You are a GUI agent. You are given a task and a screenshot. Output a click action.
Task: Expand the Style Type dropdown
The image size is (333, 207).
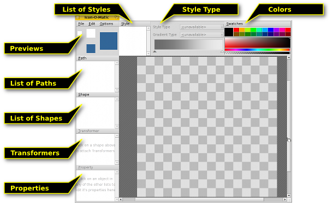[x=201, y=27]
